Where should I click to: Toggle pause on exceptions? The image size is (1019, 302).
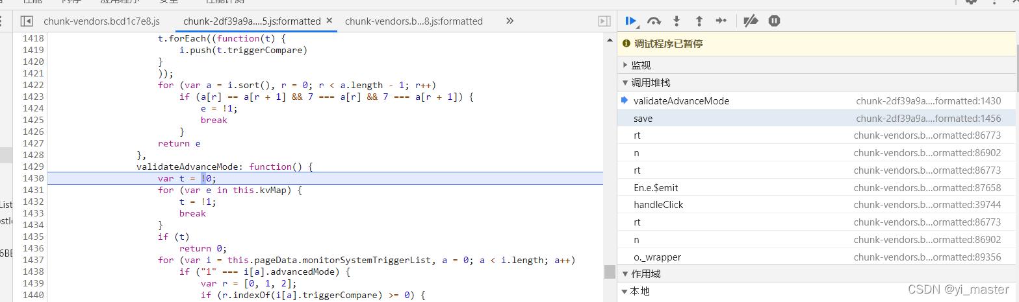pos(774,21)
